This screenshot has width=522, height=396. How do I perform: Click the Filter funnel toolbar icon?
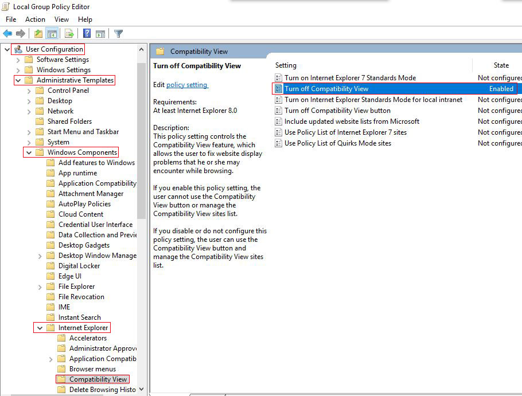[x=119, y=33]
